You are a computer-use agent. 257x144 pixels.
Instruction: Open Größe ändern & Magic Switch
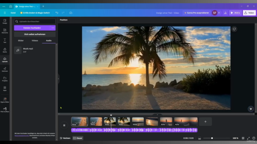point(35,13)
